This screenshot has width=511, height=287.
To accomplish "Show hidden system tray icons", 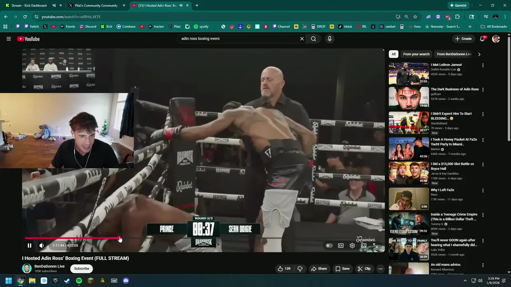I will pyautogui.click(x=465, y=281).
